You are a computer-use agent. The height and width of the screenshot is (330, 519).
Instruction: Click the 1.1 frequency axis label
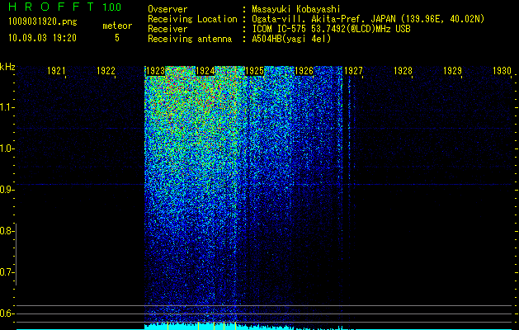7,107
